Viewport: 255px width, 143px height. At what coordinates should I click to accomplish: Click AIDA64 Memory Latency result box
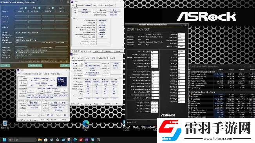click(61, 11)
